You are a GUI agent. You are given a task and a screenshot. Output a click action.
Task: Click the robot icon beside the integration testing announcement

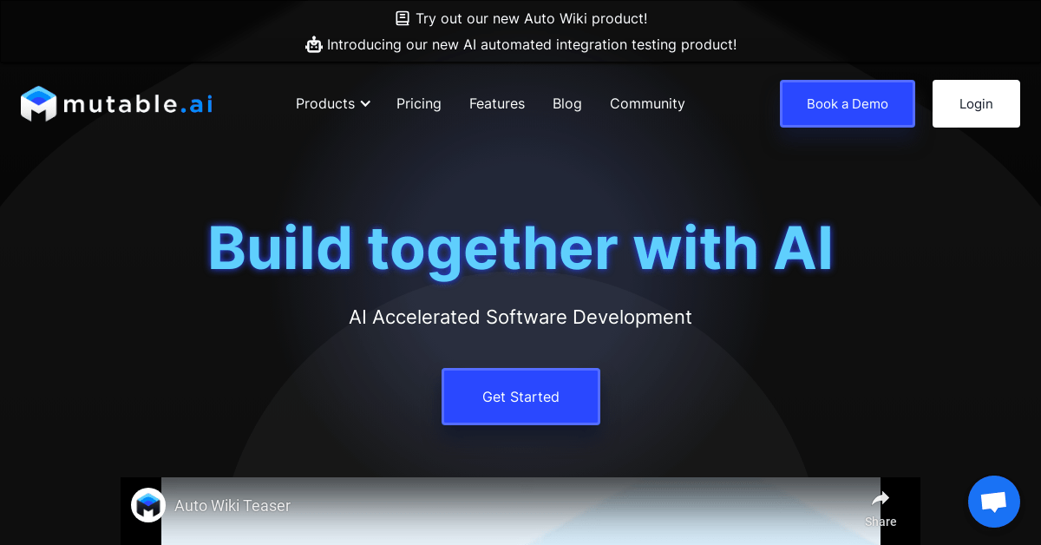coord(314,44)
